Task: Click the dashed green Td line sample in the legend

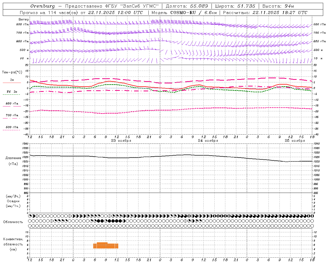Action: (11, 95)
